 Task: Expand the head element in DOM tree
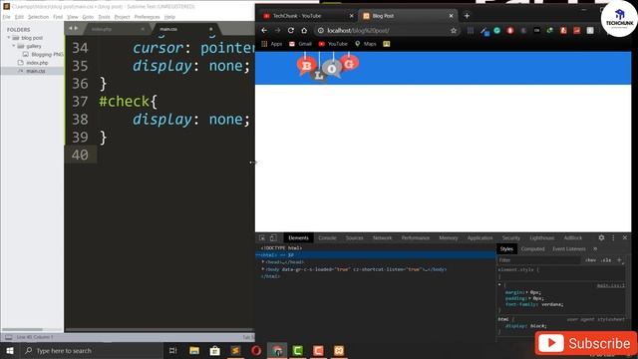tap(263, 262)
